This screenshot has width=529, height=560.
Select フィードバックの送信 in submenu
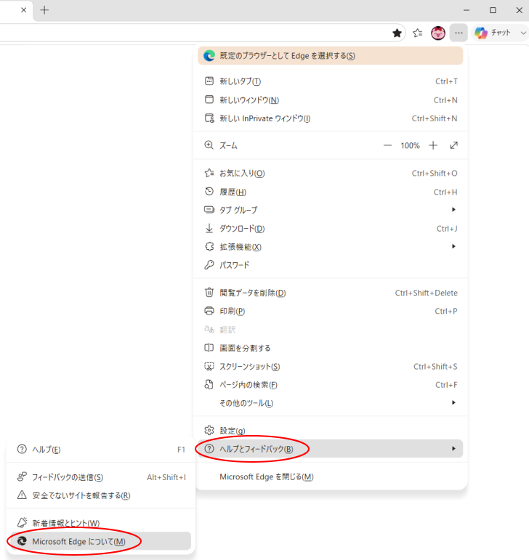click(x=101, y=477)
